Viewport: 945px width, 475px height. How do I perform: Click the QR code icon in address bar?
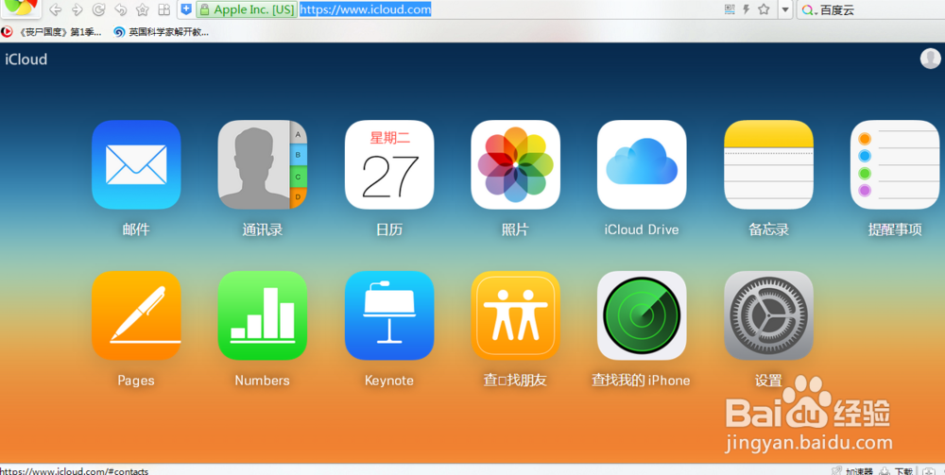pyautogui.click(x=730, y=9)
